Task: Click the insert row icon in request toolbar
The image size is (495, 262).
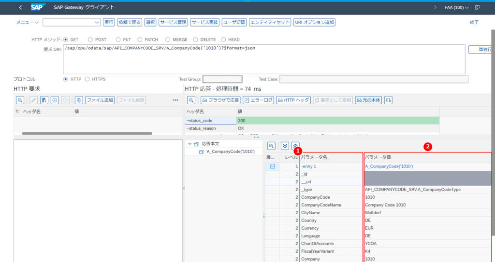Action: (44, 100)
